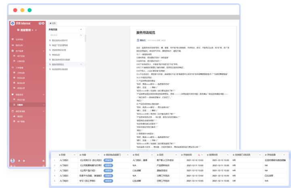Collapse the sidebar group above 培训计划

coord(44,94)
